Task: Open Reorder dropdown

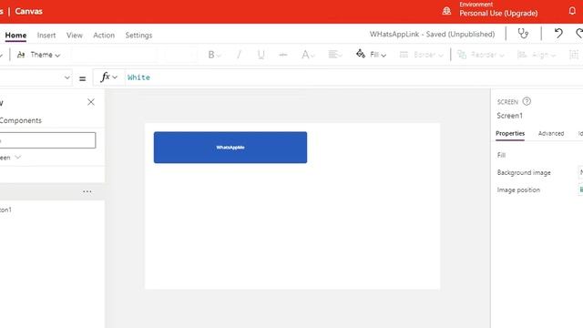Action: 480,55
